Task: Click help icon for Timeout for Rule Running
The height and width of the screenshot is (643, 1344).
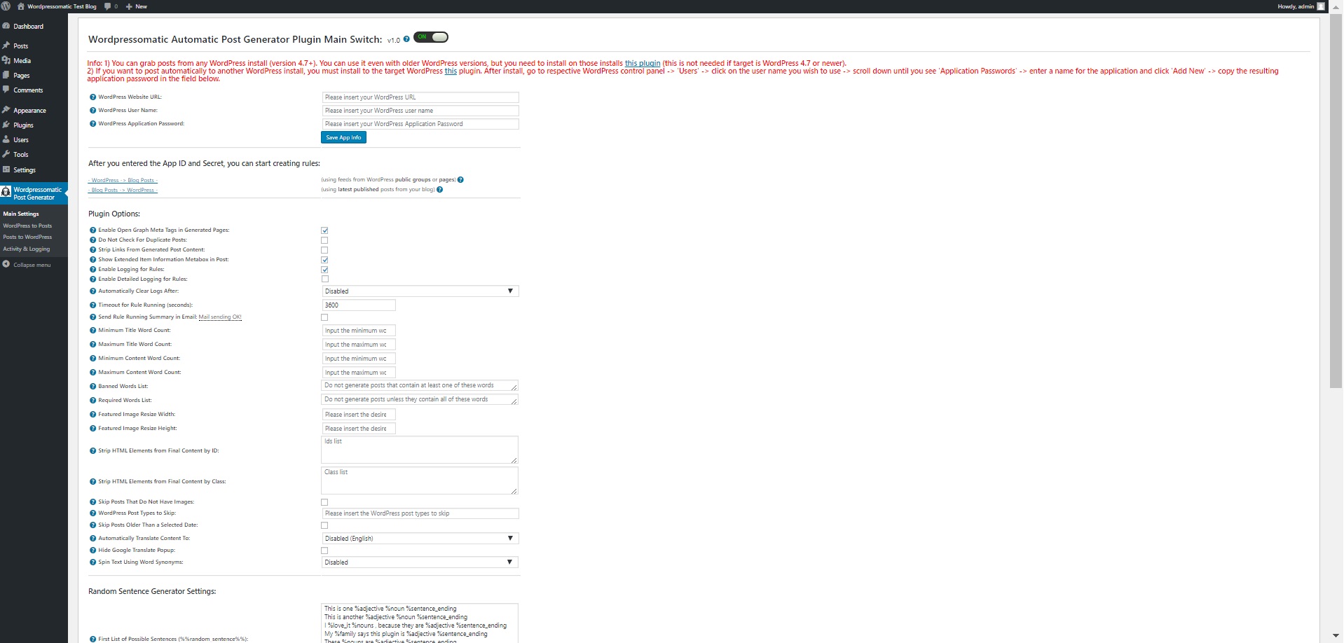Action: tap(92, 305)
